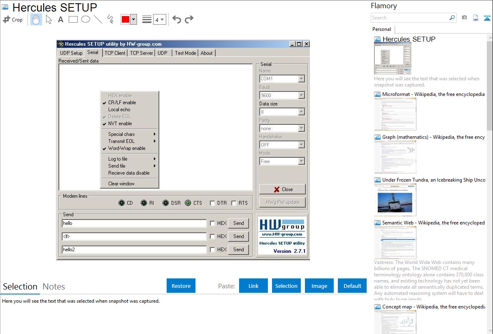Select the Crop tool
This screenshot has height=334, width=493.
click(13, 19)
